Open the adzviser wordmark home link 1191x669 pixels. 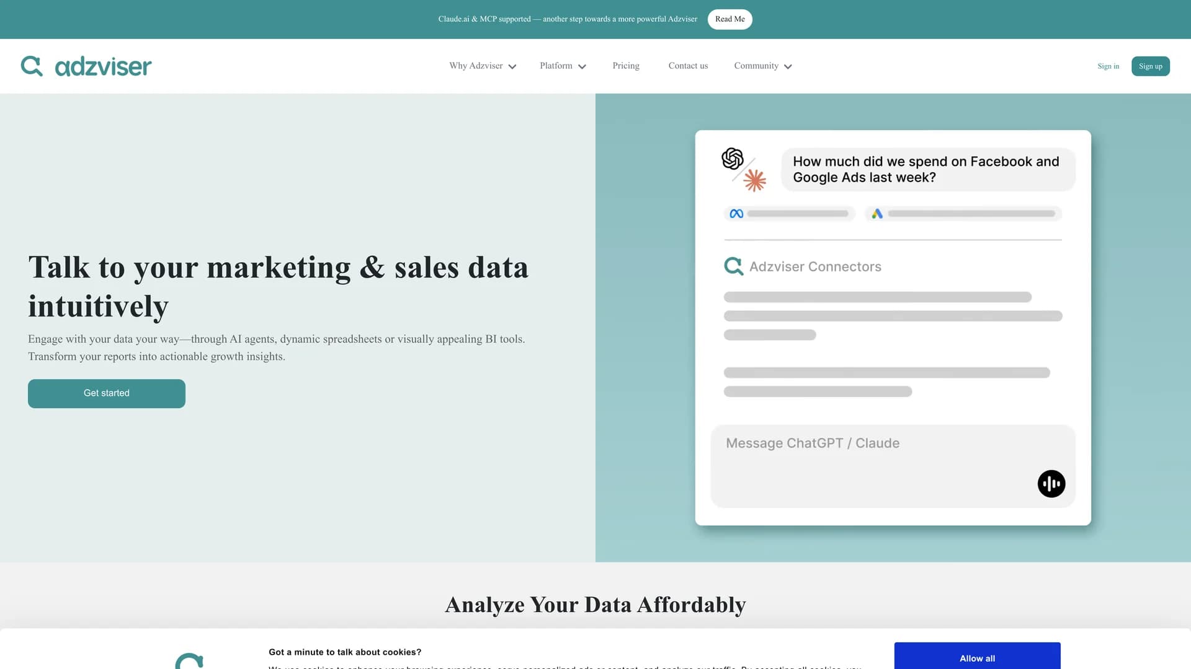(x=103, y=66)
